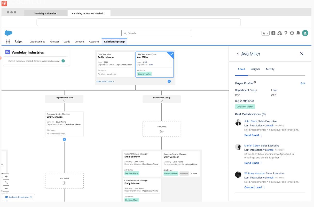Viewport: 314px width, 207px height.
Task: Open more actions menu beside John Stark's Send Email
Action: [261, 135]
